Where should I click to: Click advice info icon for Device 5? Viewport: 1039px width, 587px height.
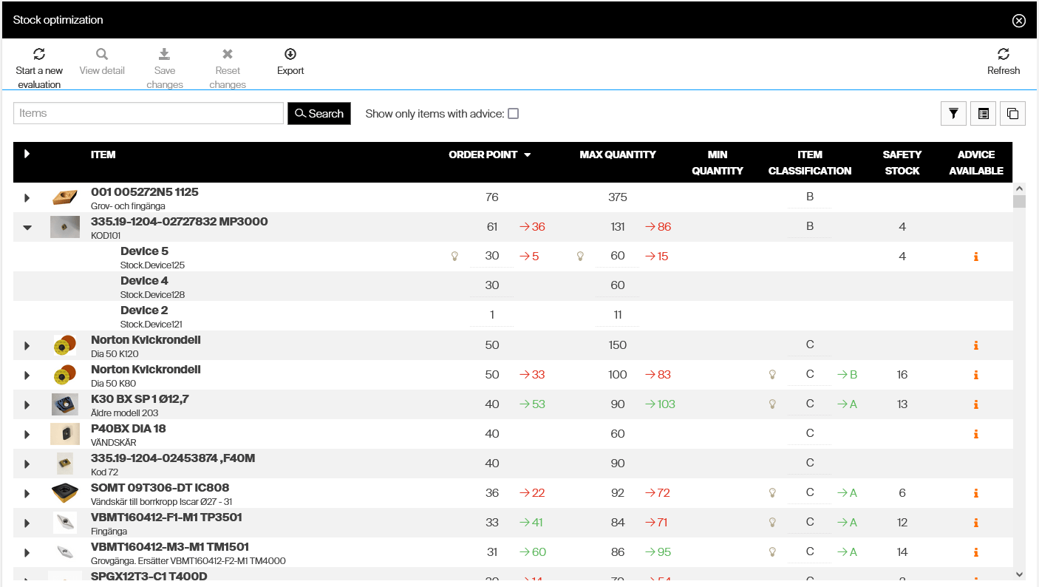click(975, 257)
